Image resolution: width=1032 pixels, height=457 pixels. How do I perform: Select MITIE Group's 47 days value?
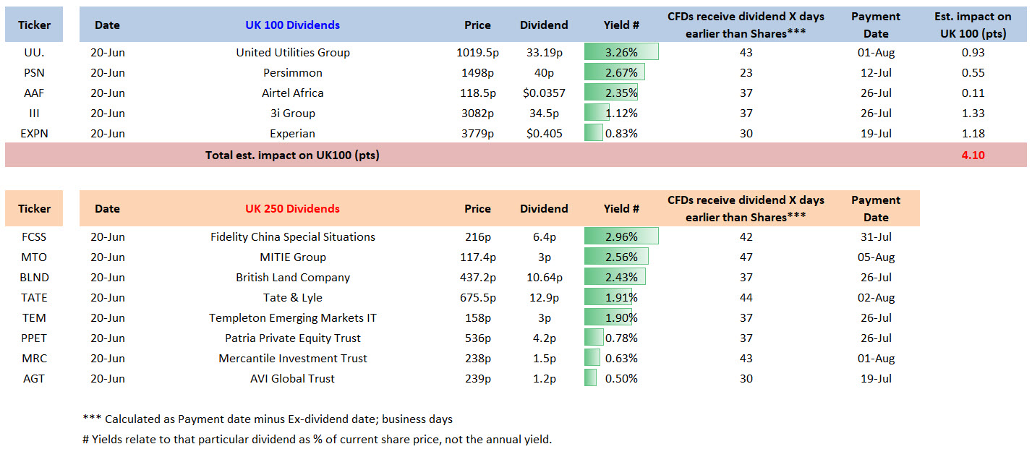click(746, 257)
